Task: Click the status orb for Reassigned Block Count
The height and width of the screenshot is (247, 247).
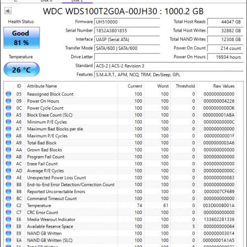Action: pos(8,94)
